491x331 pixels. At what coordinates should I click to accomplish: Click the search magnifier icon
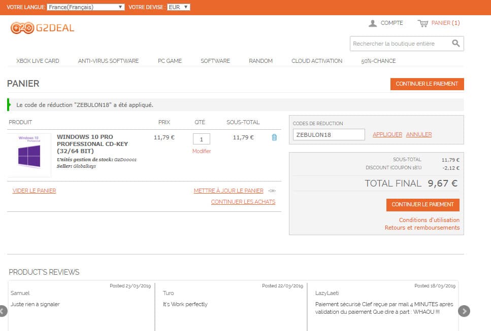[456, 44]
